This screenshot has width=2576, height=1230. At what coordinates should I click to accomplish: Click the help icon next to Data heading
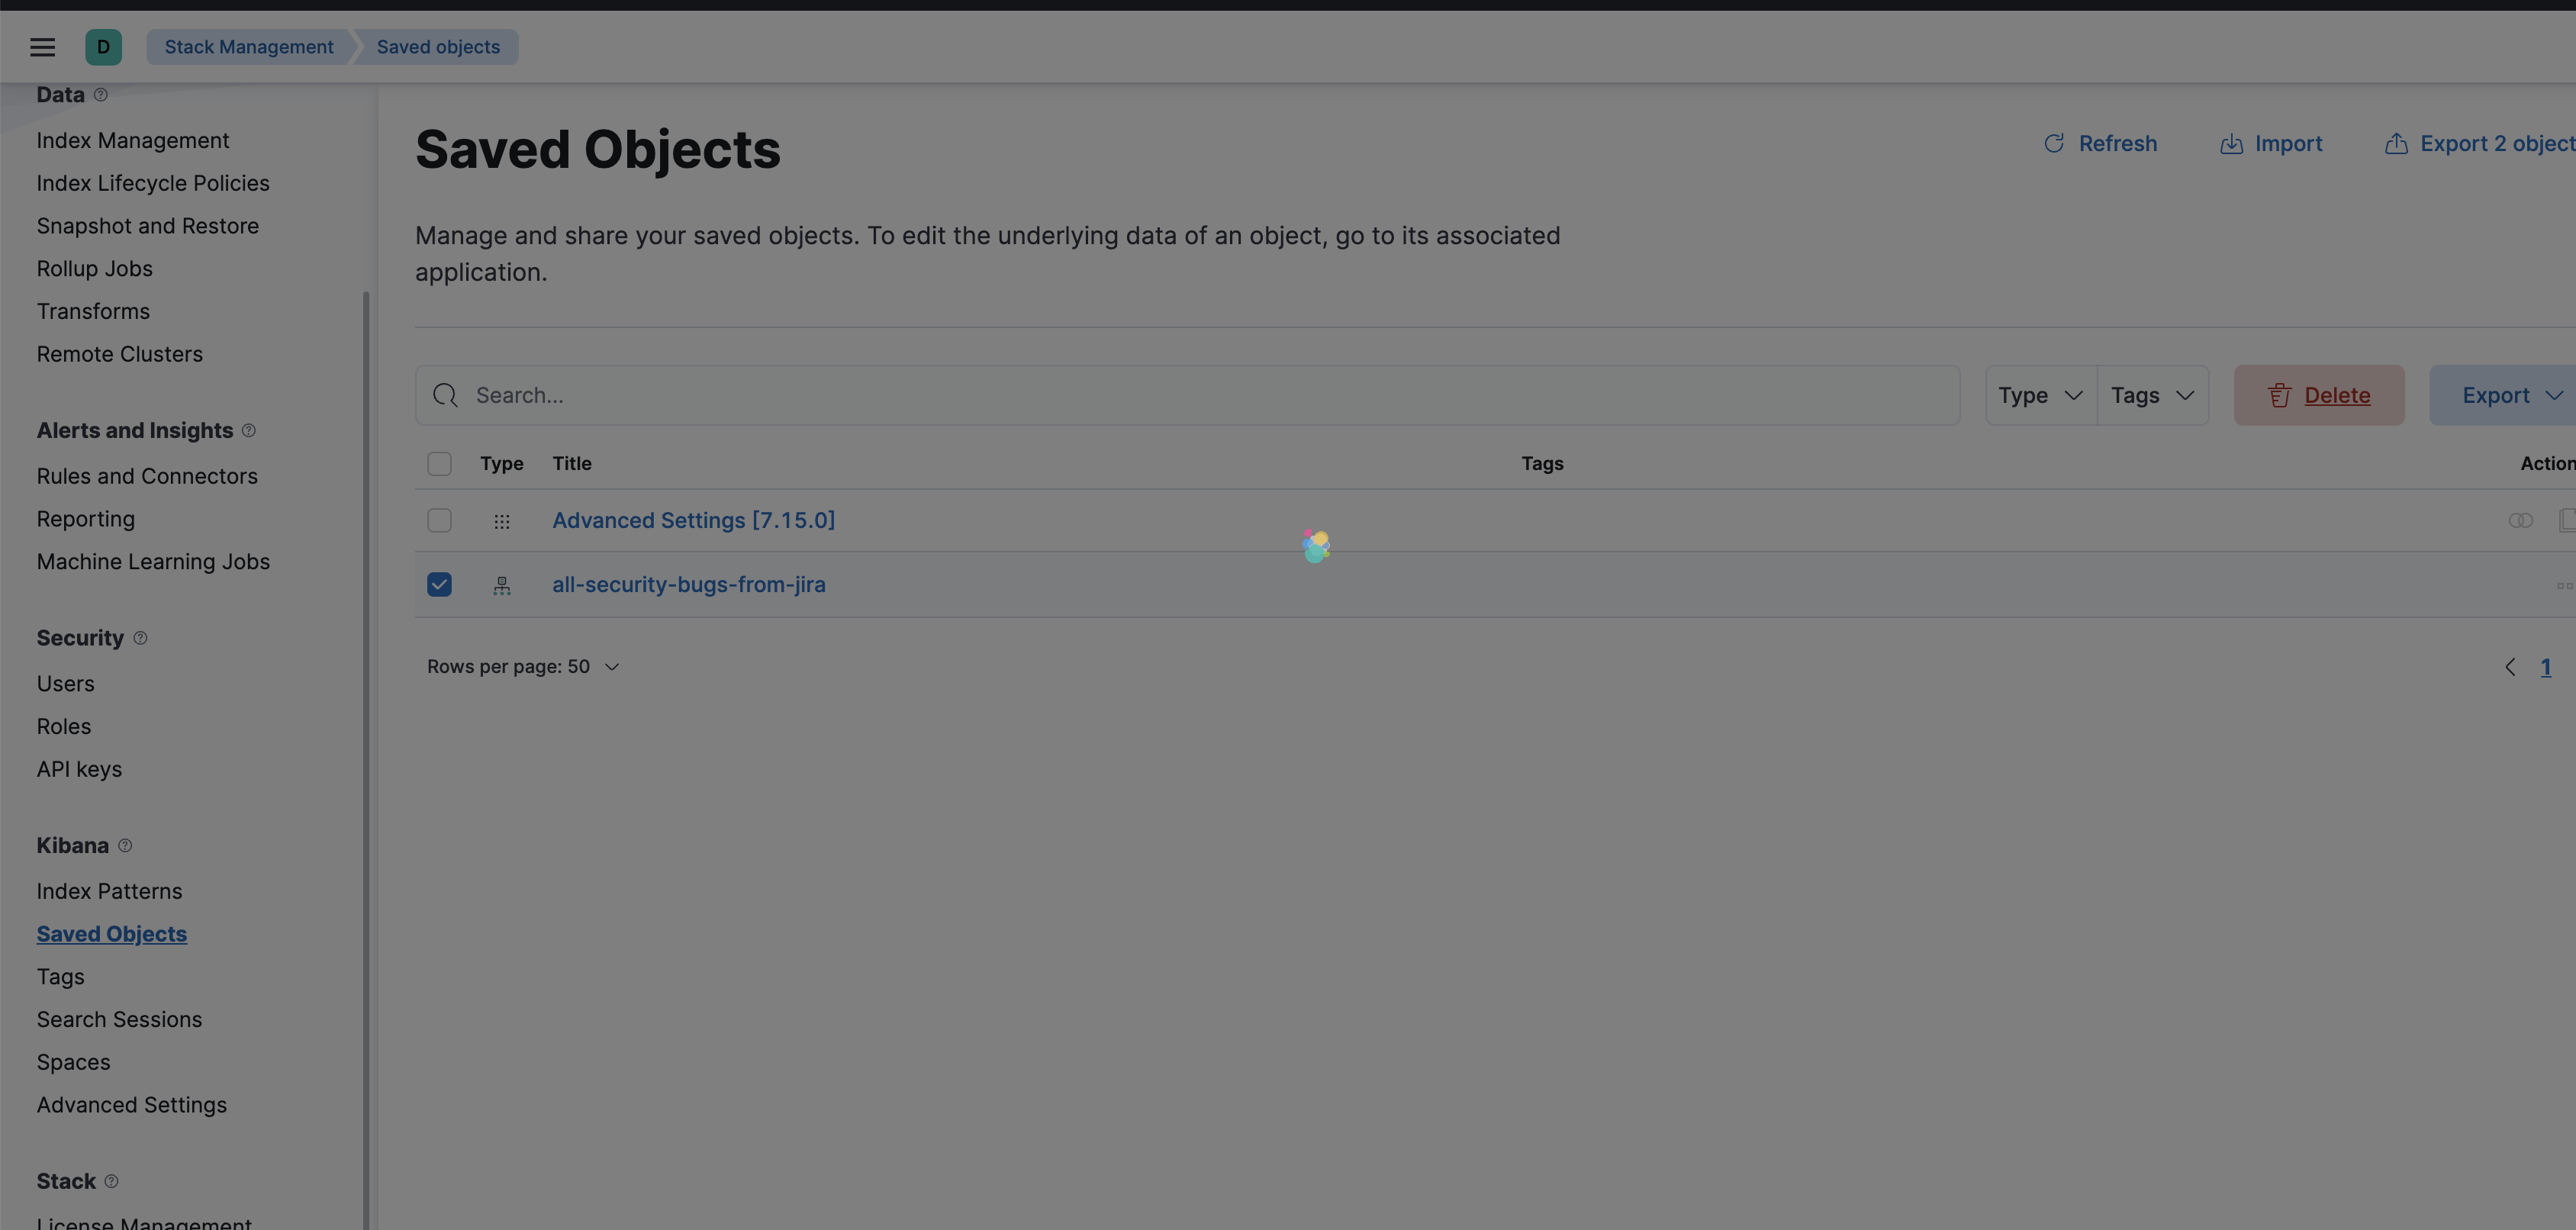point(100,95)
